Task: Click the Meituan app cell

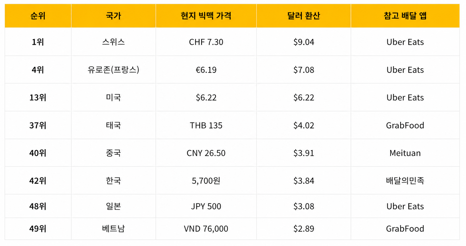Action: [405, 153]
